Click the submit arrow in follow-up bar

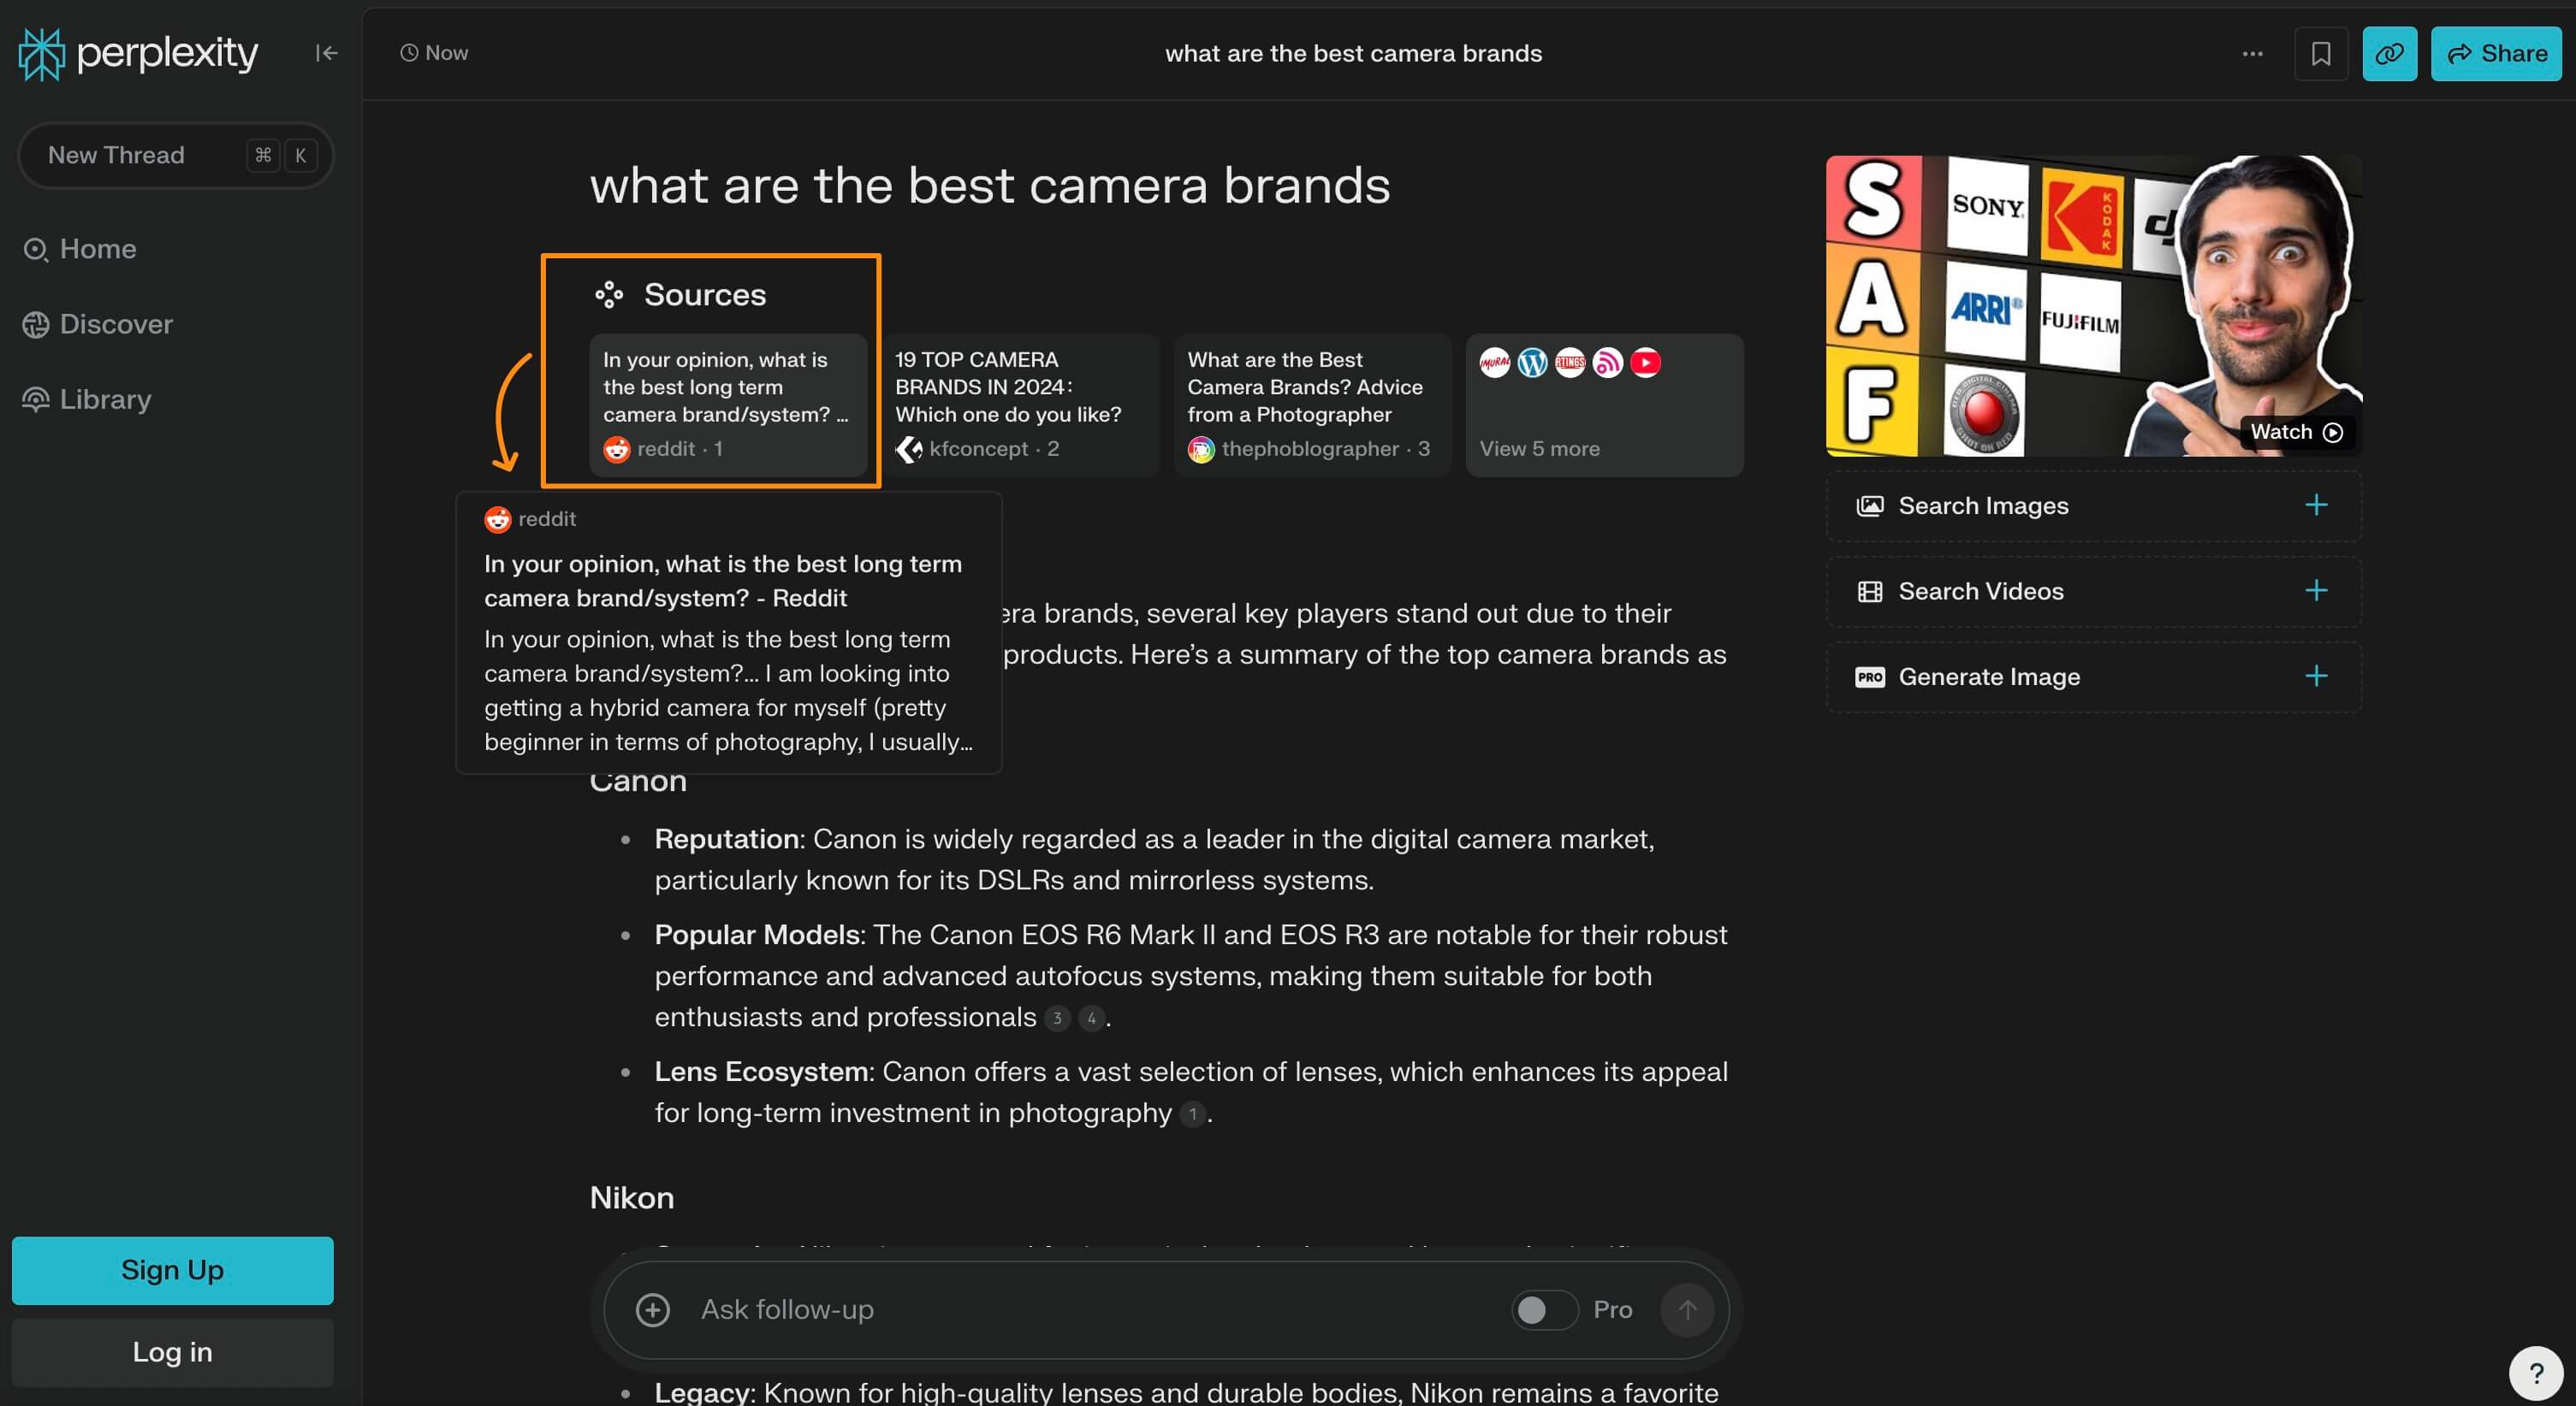[x=1687, y=1309]
